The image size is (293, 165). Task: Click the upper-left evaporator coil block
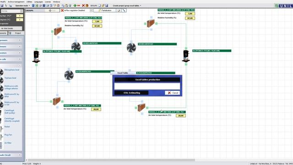58,31
